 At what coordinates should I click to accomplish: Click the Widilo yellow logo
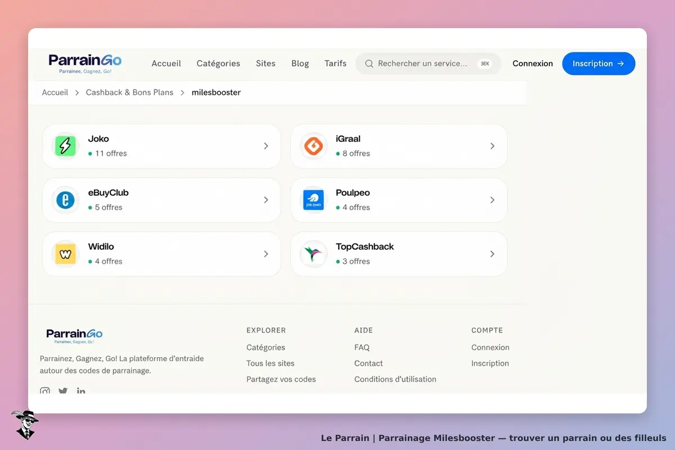tap(65, 254)
